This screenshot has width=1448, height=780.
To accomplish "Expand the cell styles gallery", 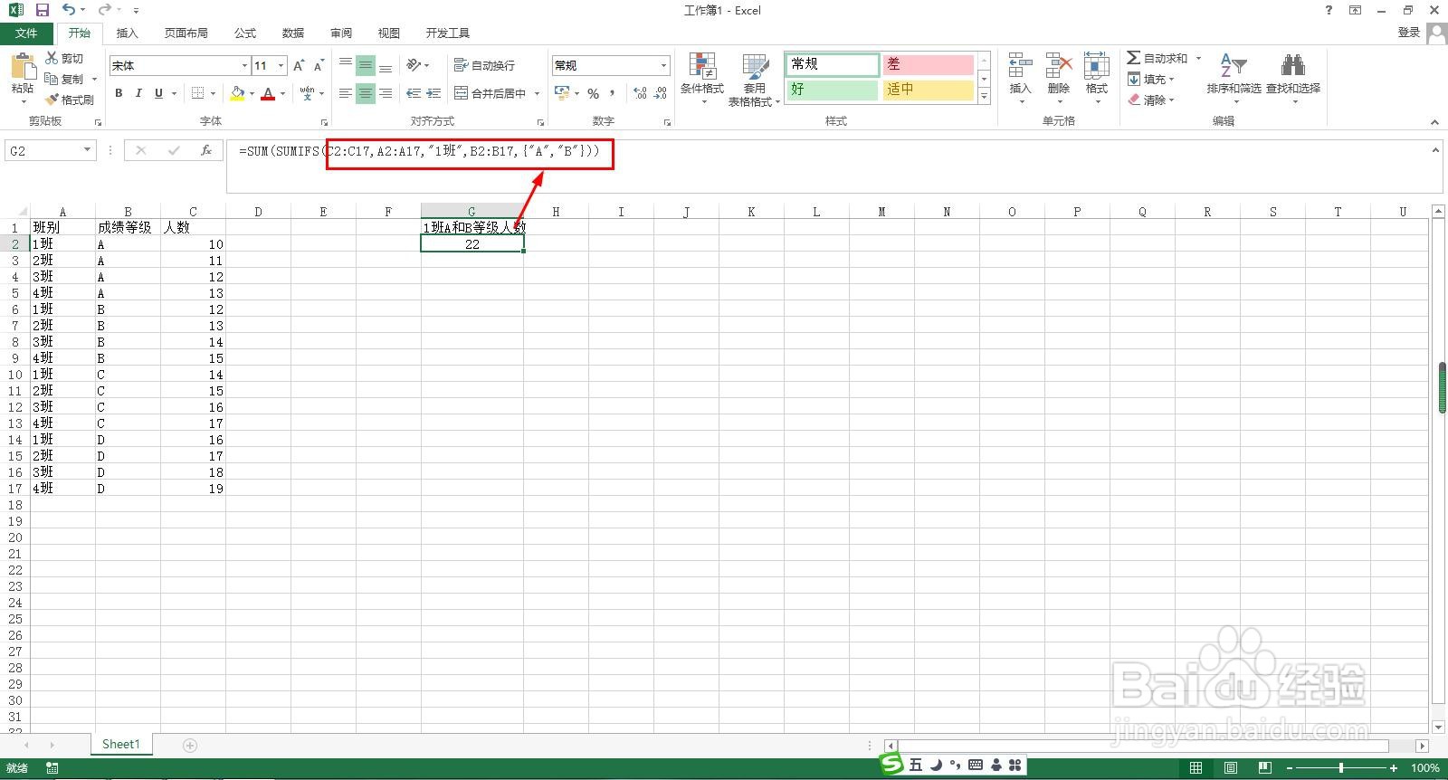I will [x=984, y=96].
